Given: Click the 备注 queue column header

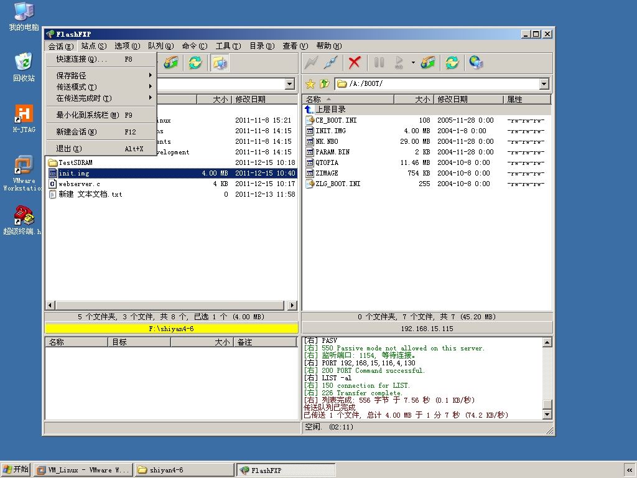Looking at the screenshot, I should pos(265,342).
